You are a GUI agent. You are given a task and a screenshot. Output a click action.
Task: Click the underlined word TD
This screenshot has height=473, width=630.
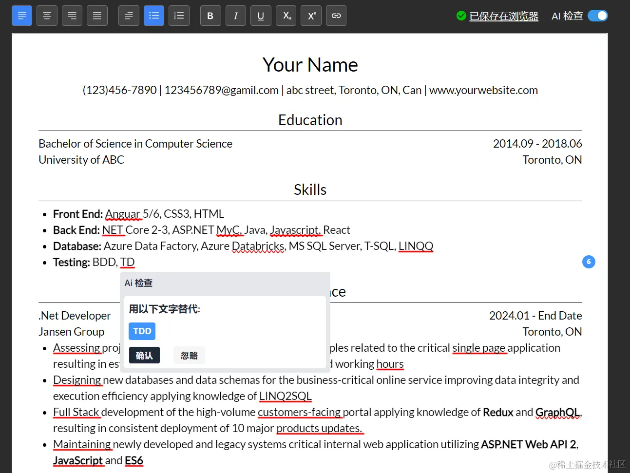click(x=127, y=262)
